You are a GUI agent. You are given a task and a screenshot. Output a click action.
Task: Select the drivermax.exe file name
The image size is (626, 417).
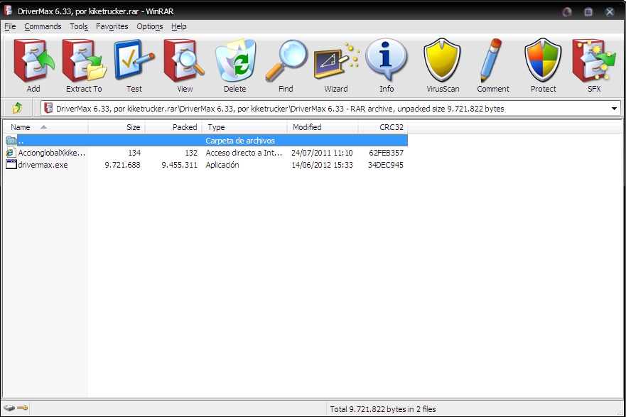pos(43,165)
